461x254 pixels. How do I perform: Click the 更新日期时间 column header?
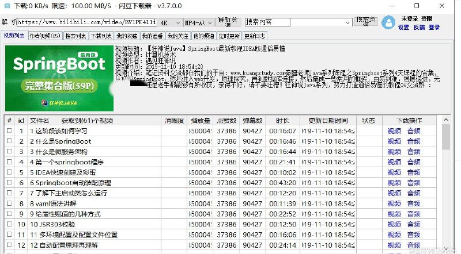coord(328,121)
